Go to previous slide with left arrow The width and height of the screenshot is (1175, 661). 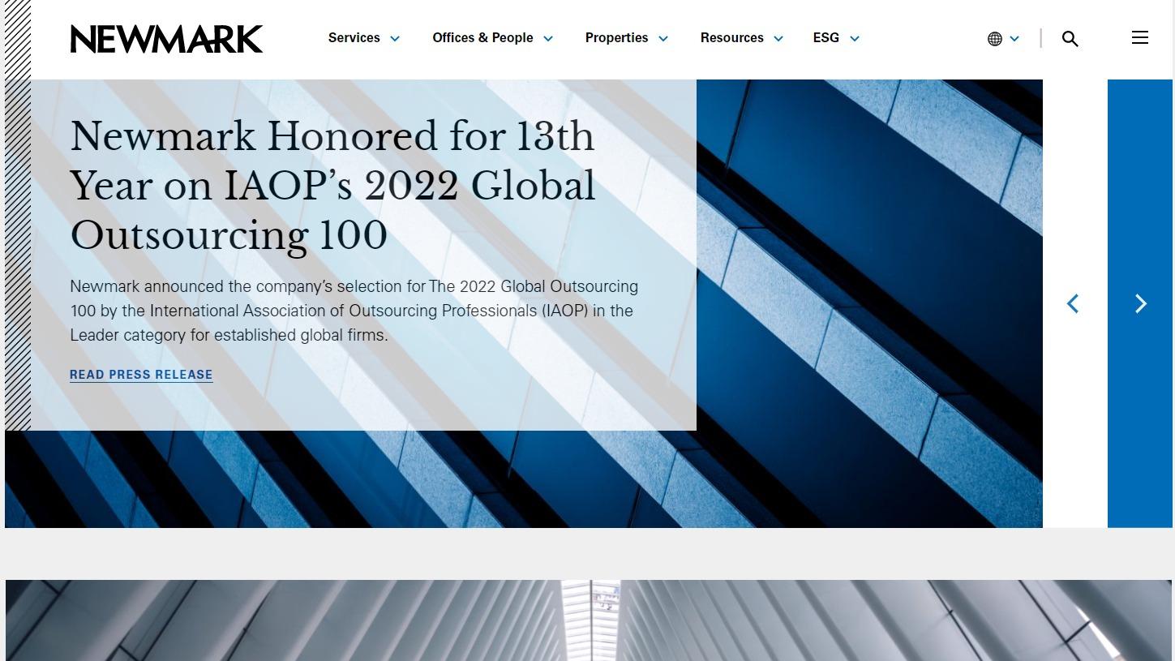(x=1073, y=303)
